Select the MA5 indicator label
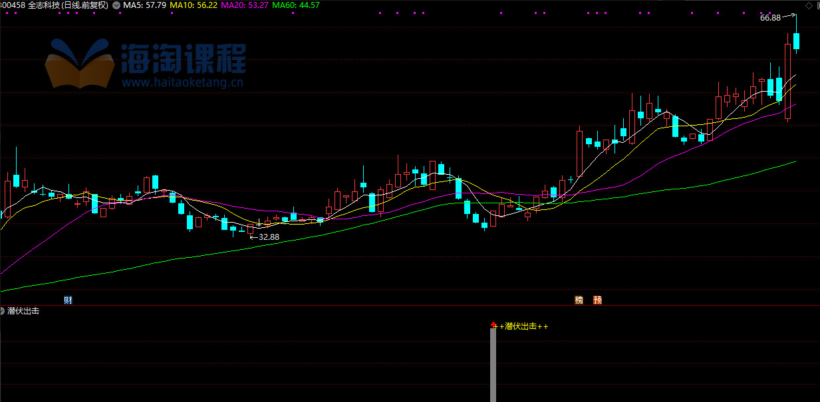Screen dimensions: 820x402 pyautogui.click(x=145, y=5)
